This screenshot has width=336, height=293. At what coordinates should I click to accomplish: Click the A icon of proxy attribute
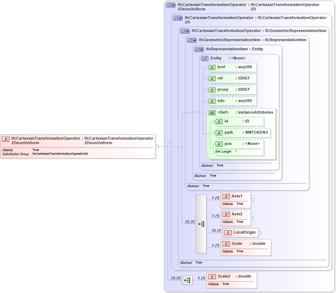click(x=212, y=90)
